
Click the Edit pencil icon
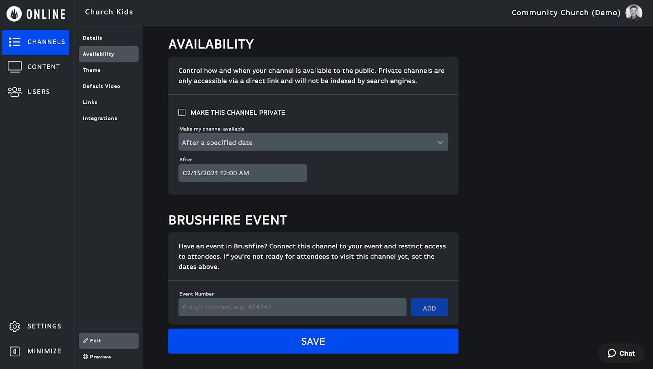click(x=85, y=340)
